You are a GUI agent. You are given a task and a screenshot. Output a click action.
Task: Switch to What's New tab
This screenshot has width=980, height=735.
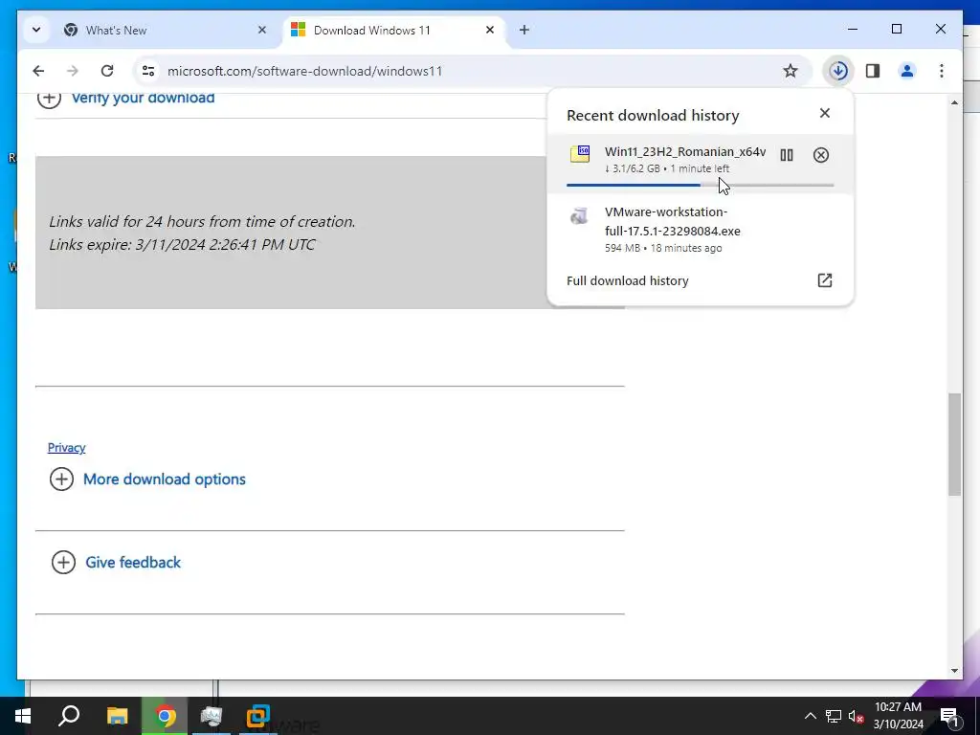(166, 30)
